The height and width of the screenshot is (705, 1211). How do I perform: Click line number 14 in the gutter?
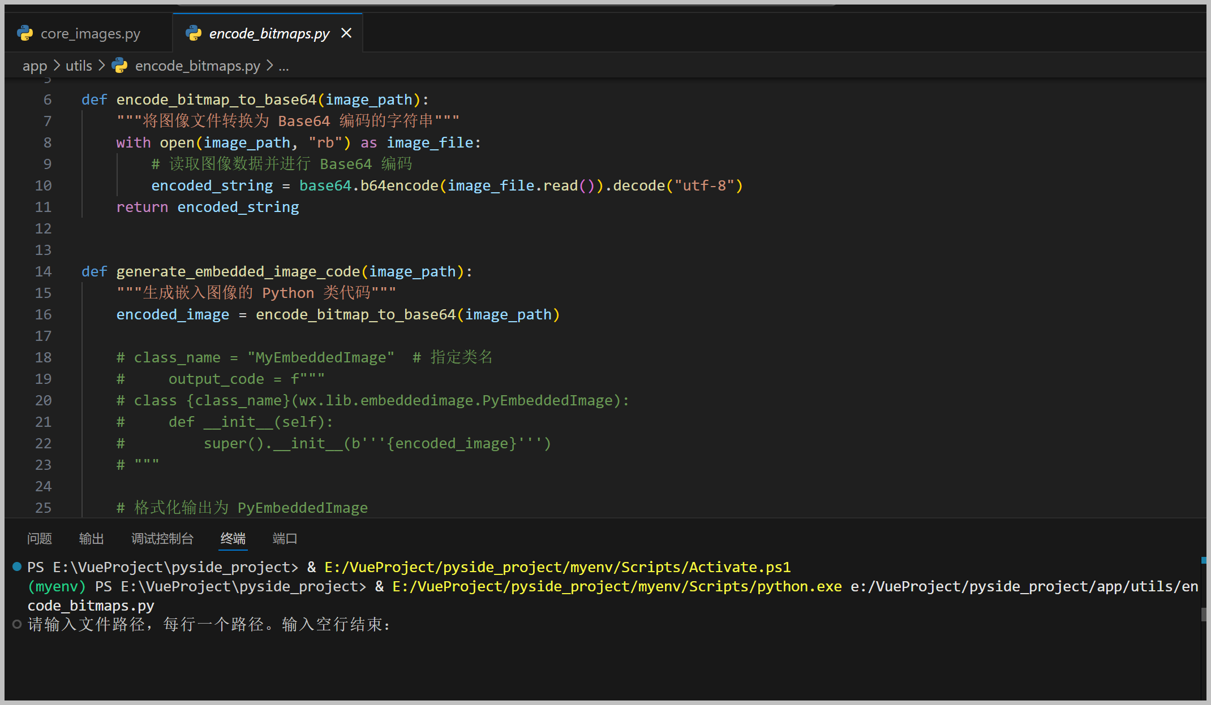(x=44, y=271)
